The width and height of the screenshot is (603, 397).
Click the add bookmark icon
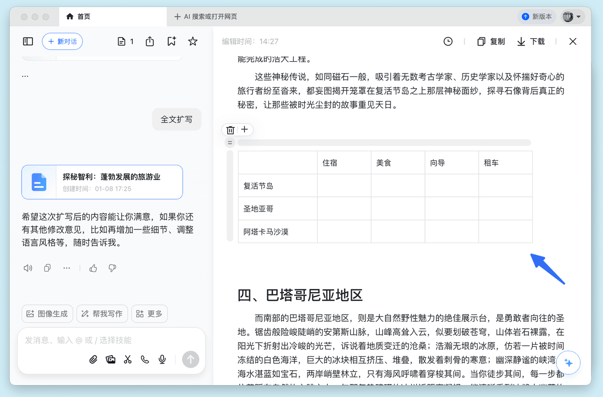point(171,41)
